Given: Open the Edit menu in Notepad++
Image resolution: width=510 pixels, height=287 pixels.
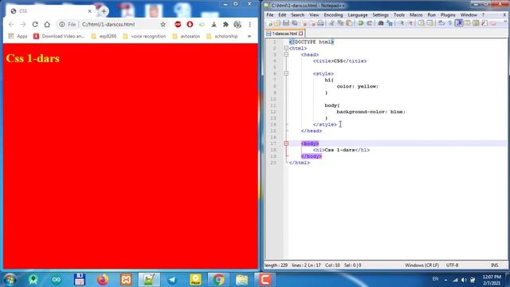Looking at the screenshot, I should point(282,15).
